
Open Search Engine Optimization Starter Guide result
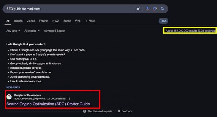[x=48, y=104]
